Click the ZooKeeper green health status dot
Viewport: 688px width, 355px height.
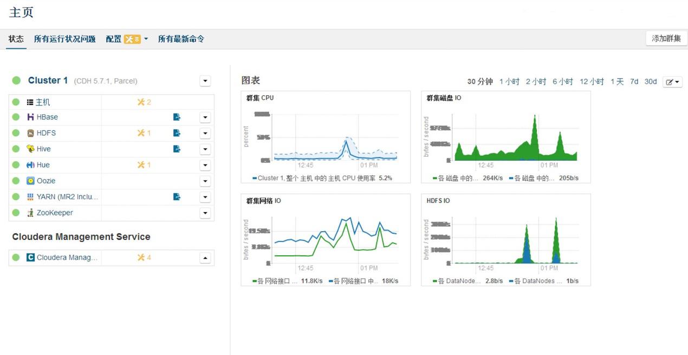(x=16, y=213)
